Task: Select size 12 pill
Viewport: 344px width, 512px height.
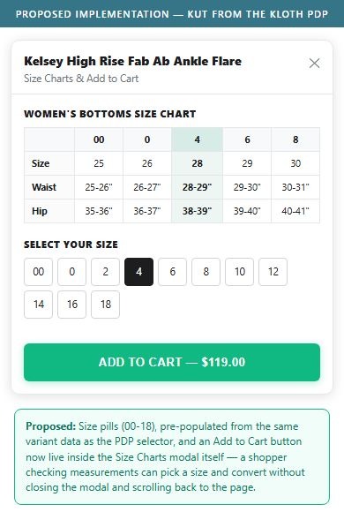Action: tap(273, 272)
